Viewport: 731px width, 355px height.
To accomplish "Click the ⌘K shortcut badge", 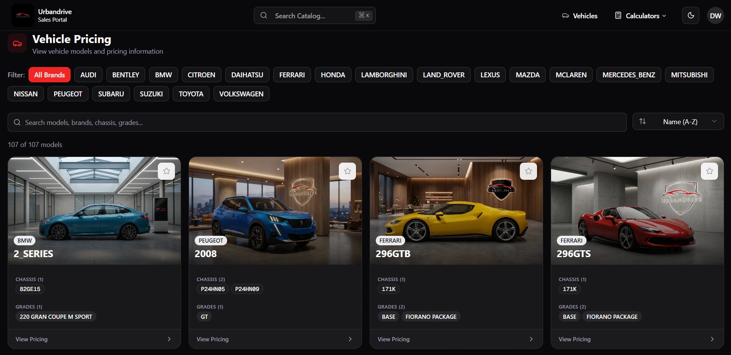I will pos(364,15).
